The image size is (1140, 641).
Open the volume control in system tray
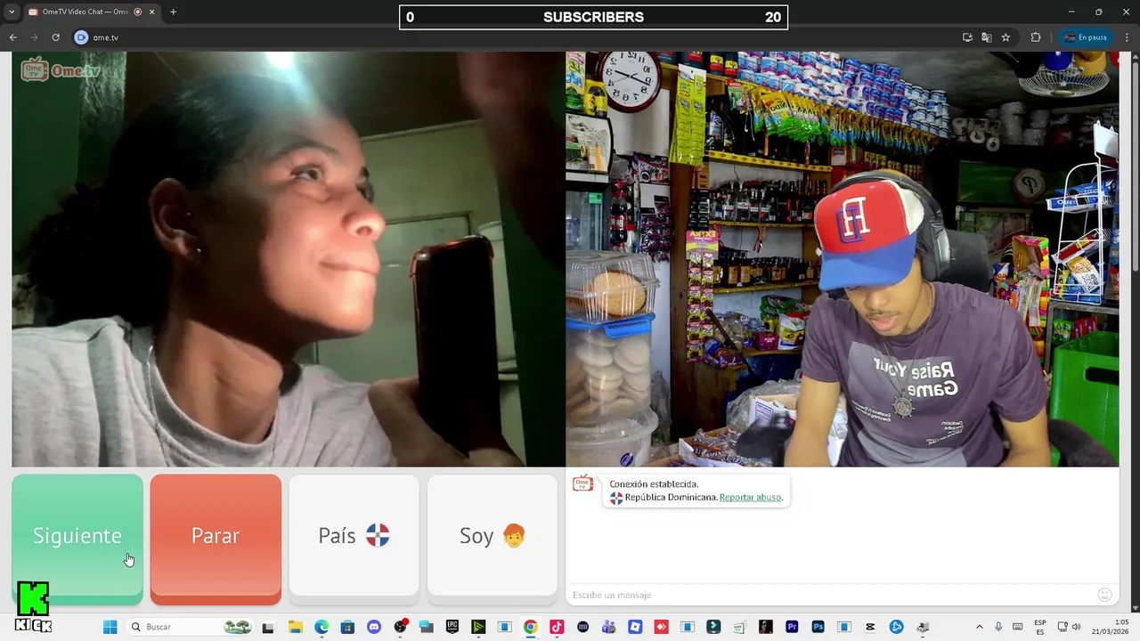[1076, 627]
